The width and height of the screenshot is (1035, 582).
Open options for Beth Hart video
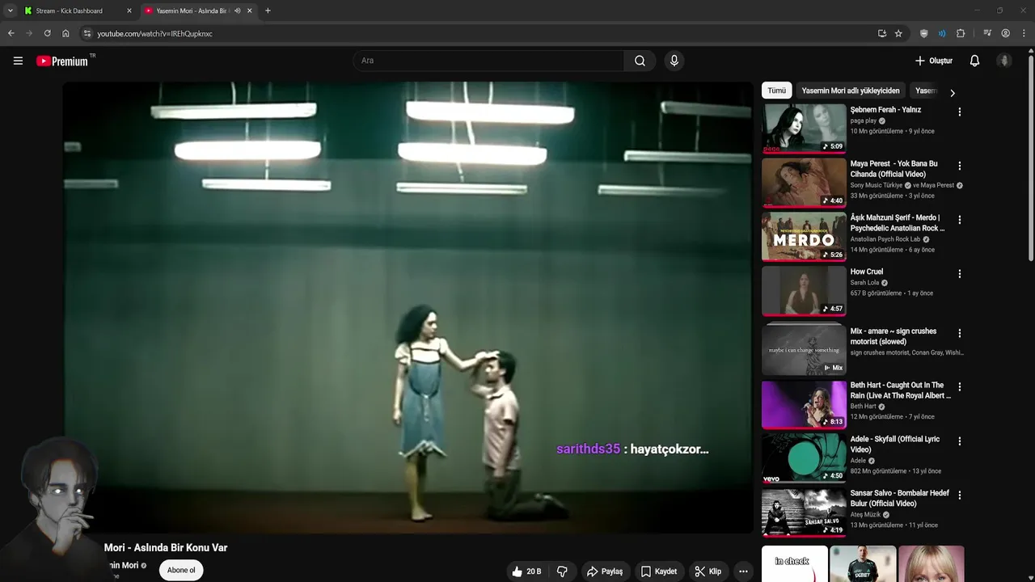tap(960, 387)
